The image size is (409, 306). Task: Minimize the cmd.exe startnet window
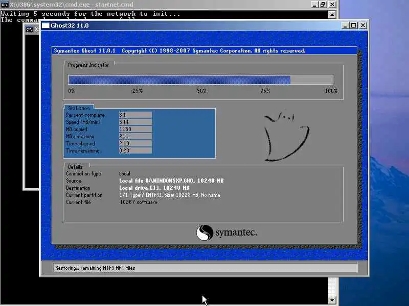coord(314,5)
